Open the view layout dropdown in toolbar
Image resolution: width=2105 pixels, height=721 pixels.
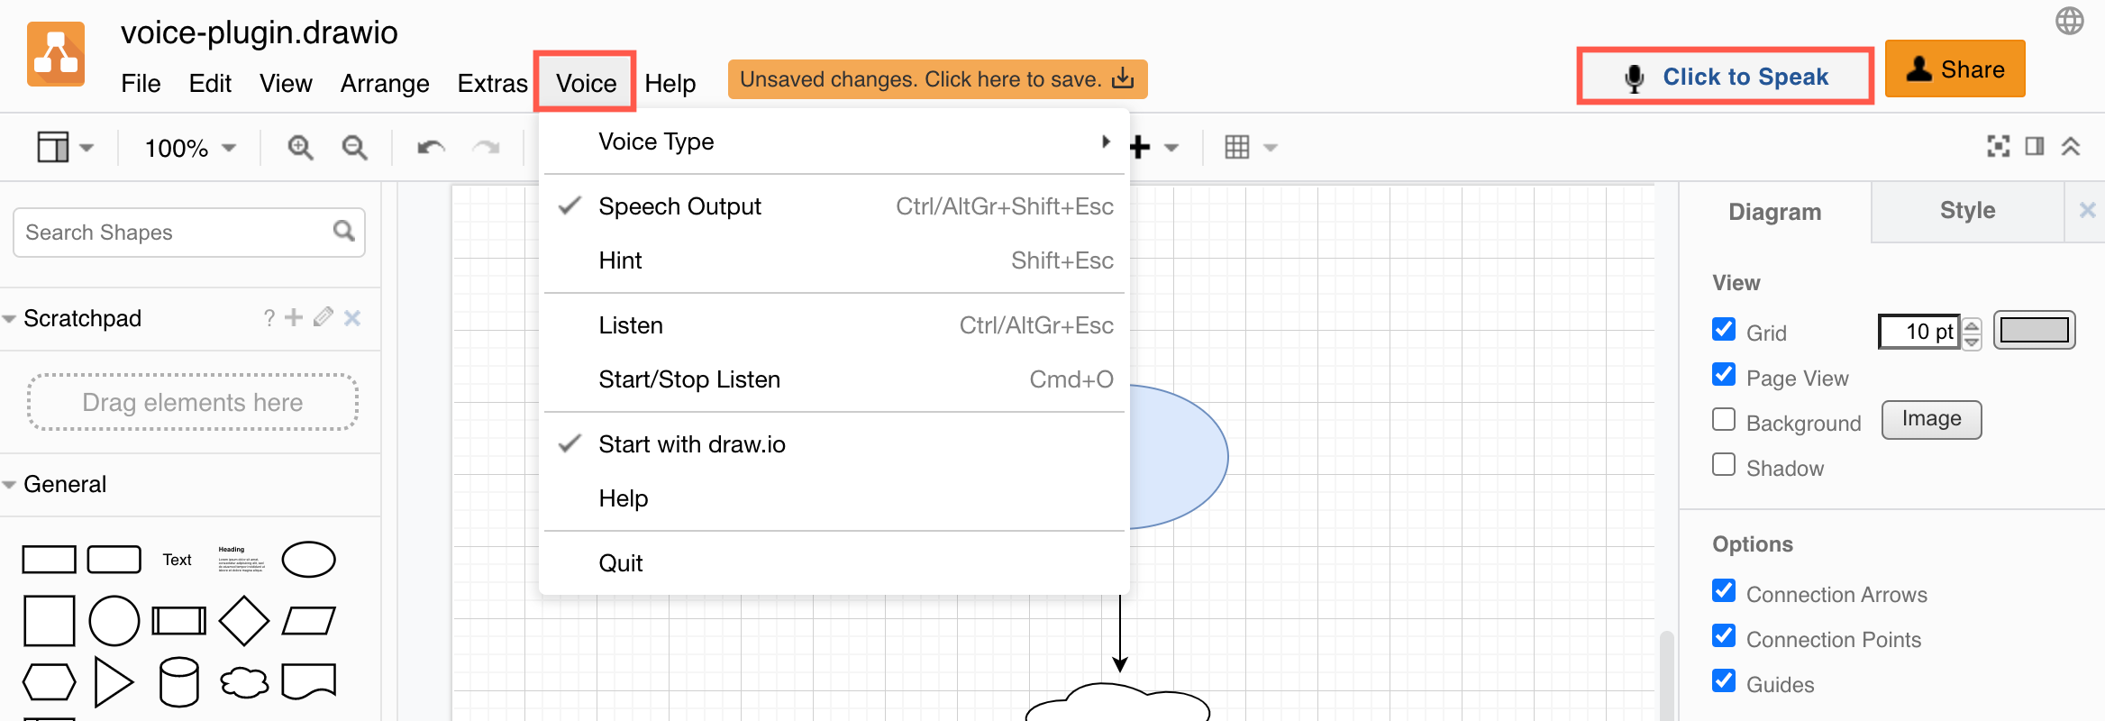click(x=65, y=147)
